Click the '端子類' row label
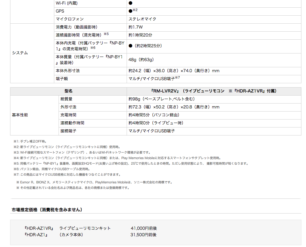Screen dimensions: 306x247 pos(62,79)
